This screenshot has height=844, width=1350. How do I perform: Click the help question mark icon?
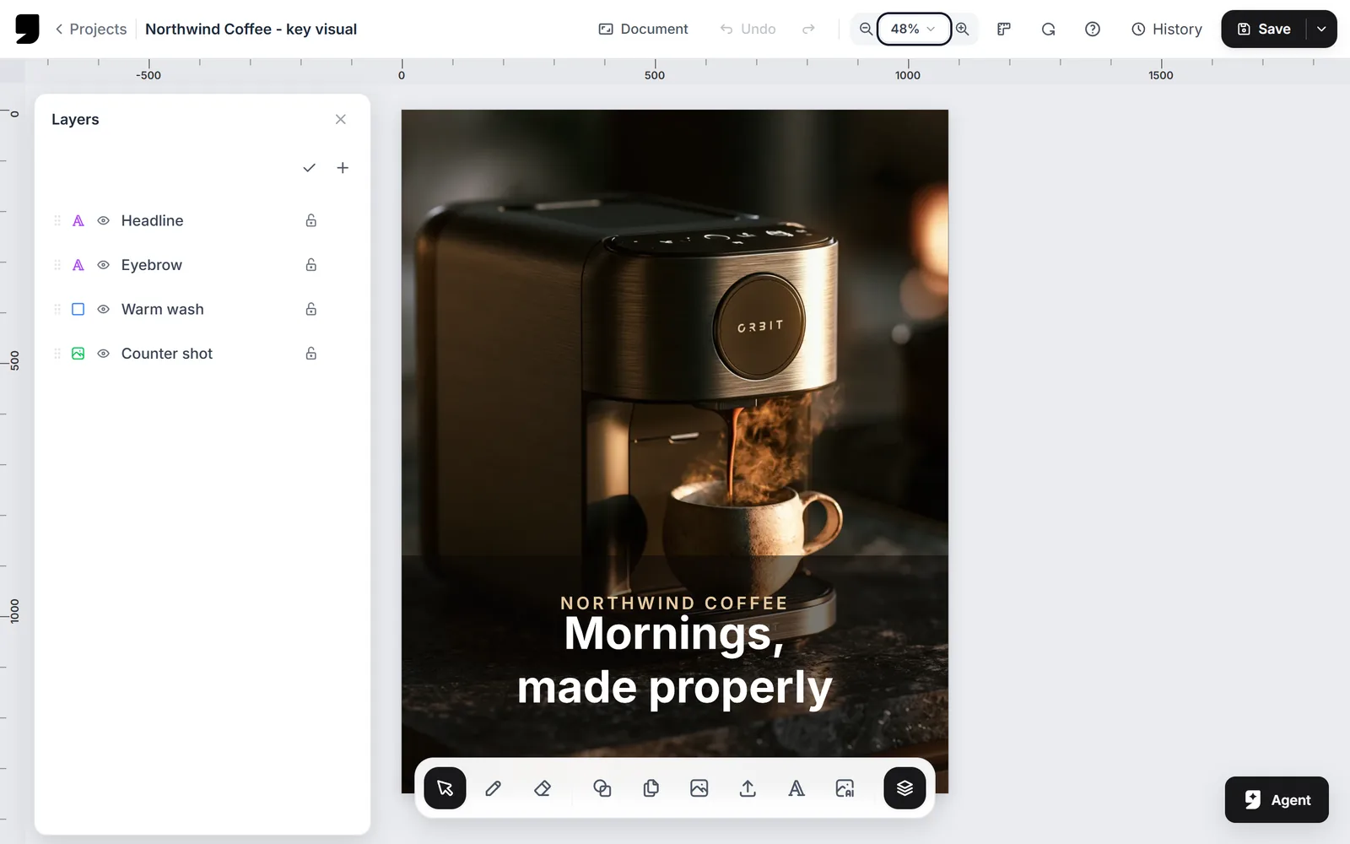pyautogui.click(x=1093, y=29)
